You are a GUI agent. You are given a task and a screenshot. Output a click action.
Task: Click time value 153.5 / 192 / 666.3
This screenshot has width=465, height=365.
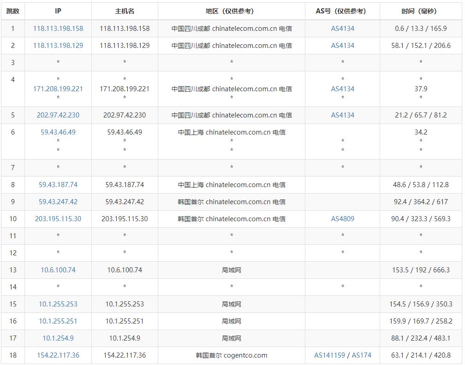(x=421, y=270)
